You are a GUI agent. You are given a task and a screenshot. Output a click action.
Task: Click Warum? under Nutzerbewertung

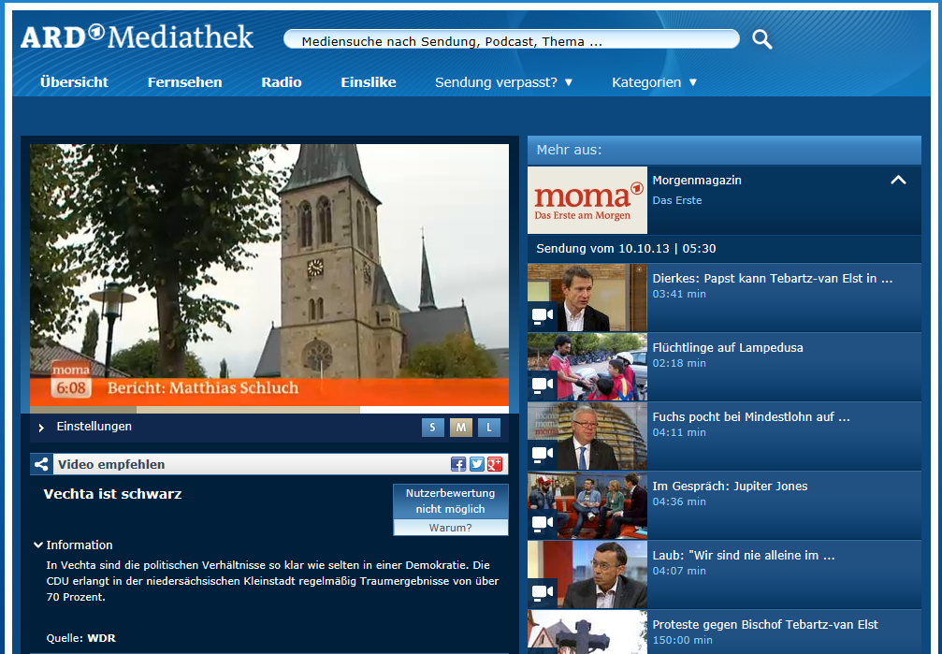pyautogui.click(x=451, y=528)
